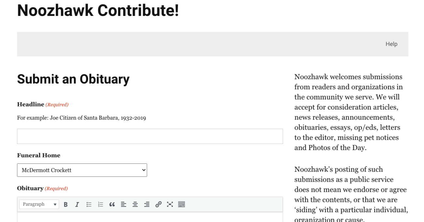The image size is (424, 222).
Task: Open the Paragraph format dropdown
Action: pyautogui.click(x=39, y=204)
